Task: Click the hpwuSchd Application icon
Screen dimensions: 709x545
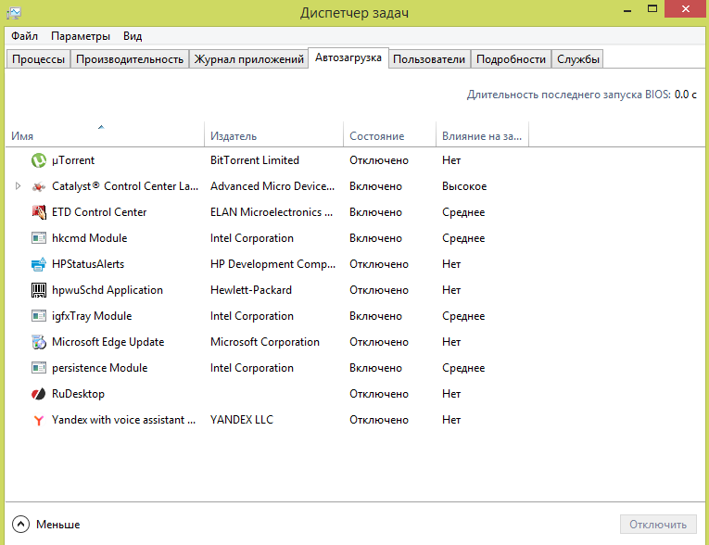Action: click(38, 290)
